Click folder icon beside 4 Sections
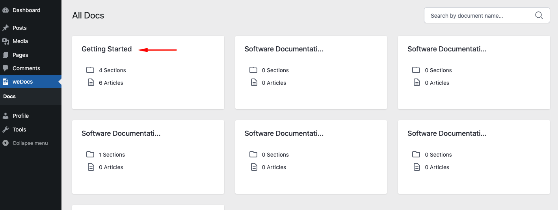Viewport: 558px width, 210px height. [91, 70]
